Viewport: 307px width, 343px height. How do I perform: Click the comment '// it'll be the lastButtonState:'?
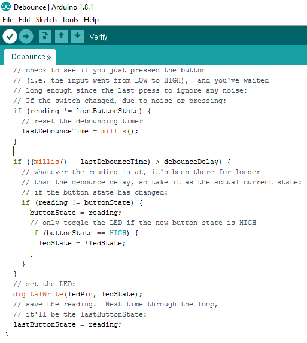click(80, 314)
